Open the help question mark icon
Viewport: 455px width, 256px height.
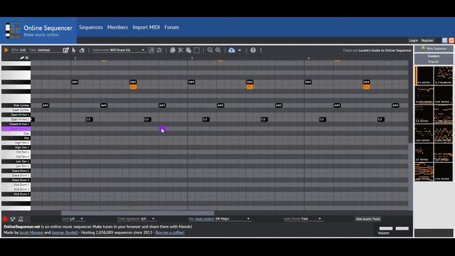click(x=253, y=50)
